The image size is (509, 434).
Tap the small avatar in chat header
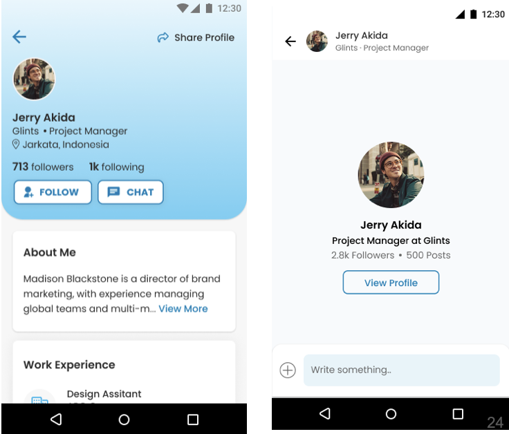317,41
